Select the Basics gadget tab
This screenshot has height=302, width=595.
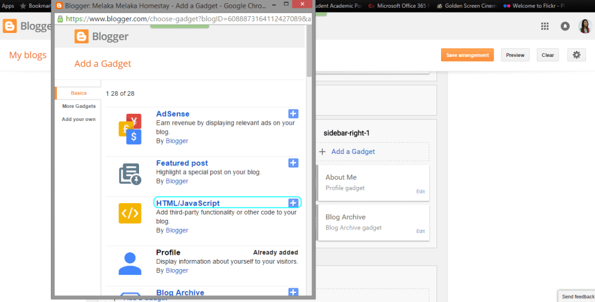coord(78,93)
